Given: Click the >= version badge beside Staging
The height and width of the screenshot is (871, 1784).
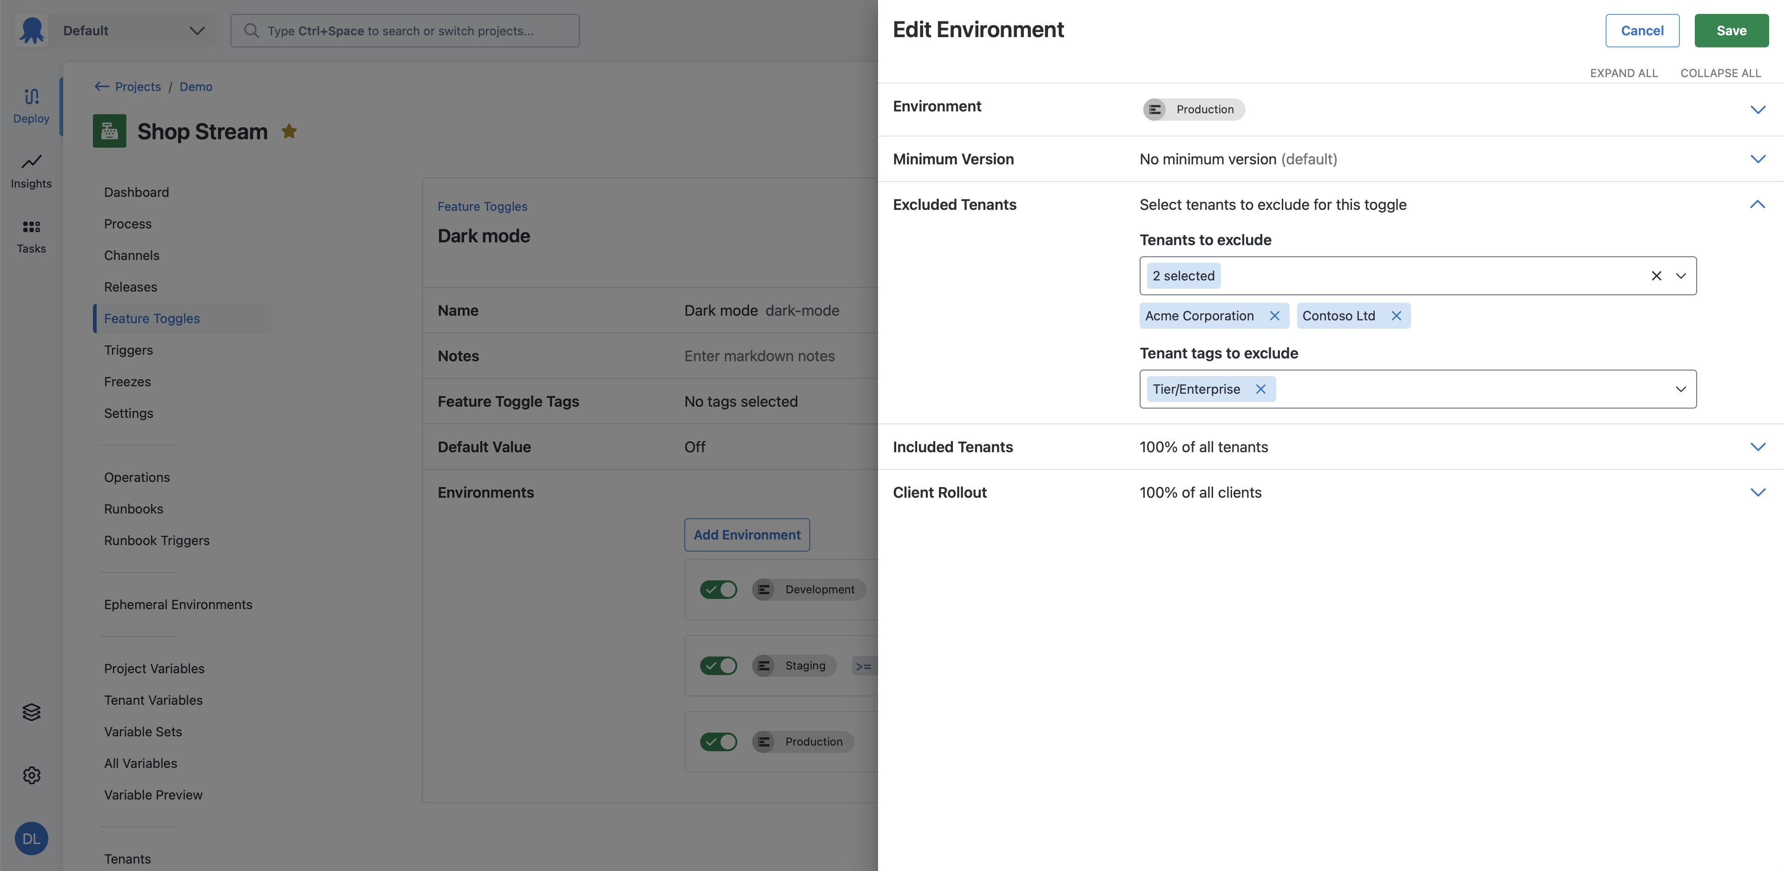Looking at the screenshot, I should [x=864, y=666].
